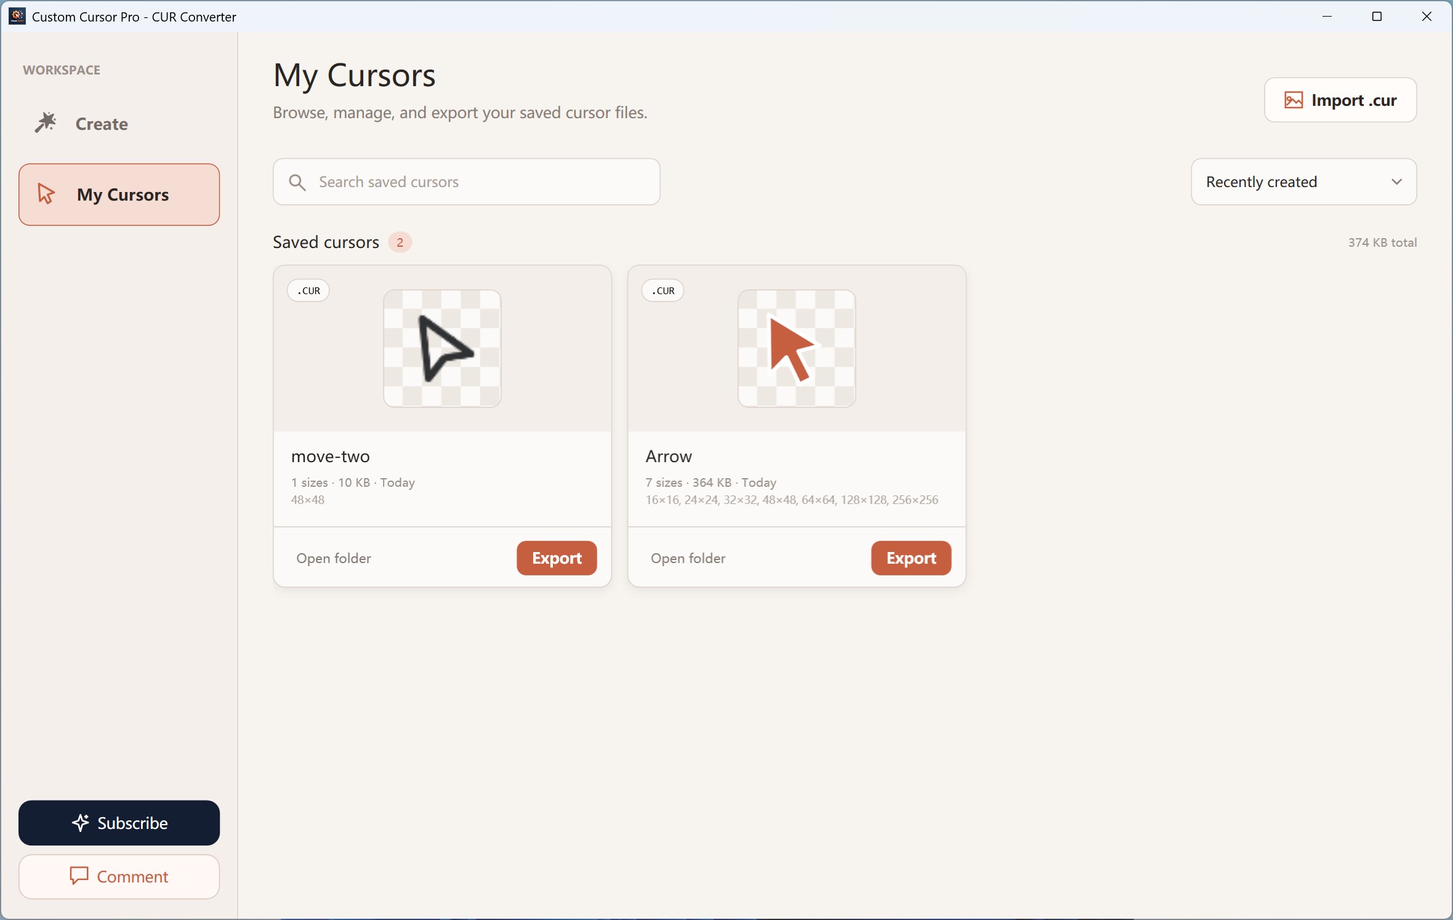Open the Recently created sort dropdown
The height and width of the screenshot is (920, 1453).
pos(1303,182)
